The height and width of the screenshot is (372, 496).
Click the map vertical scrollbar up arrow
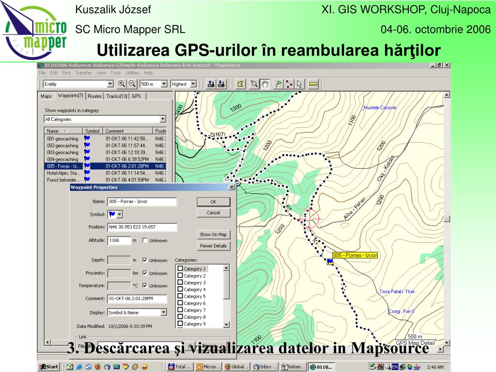tap(447, 94)
